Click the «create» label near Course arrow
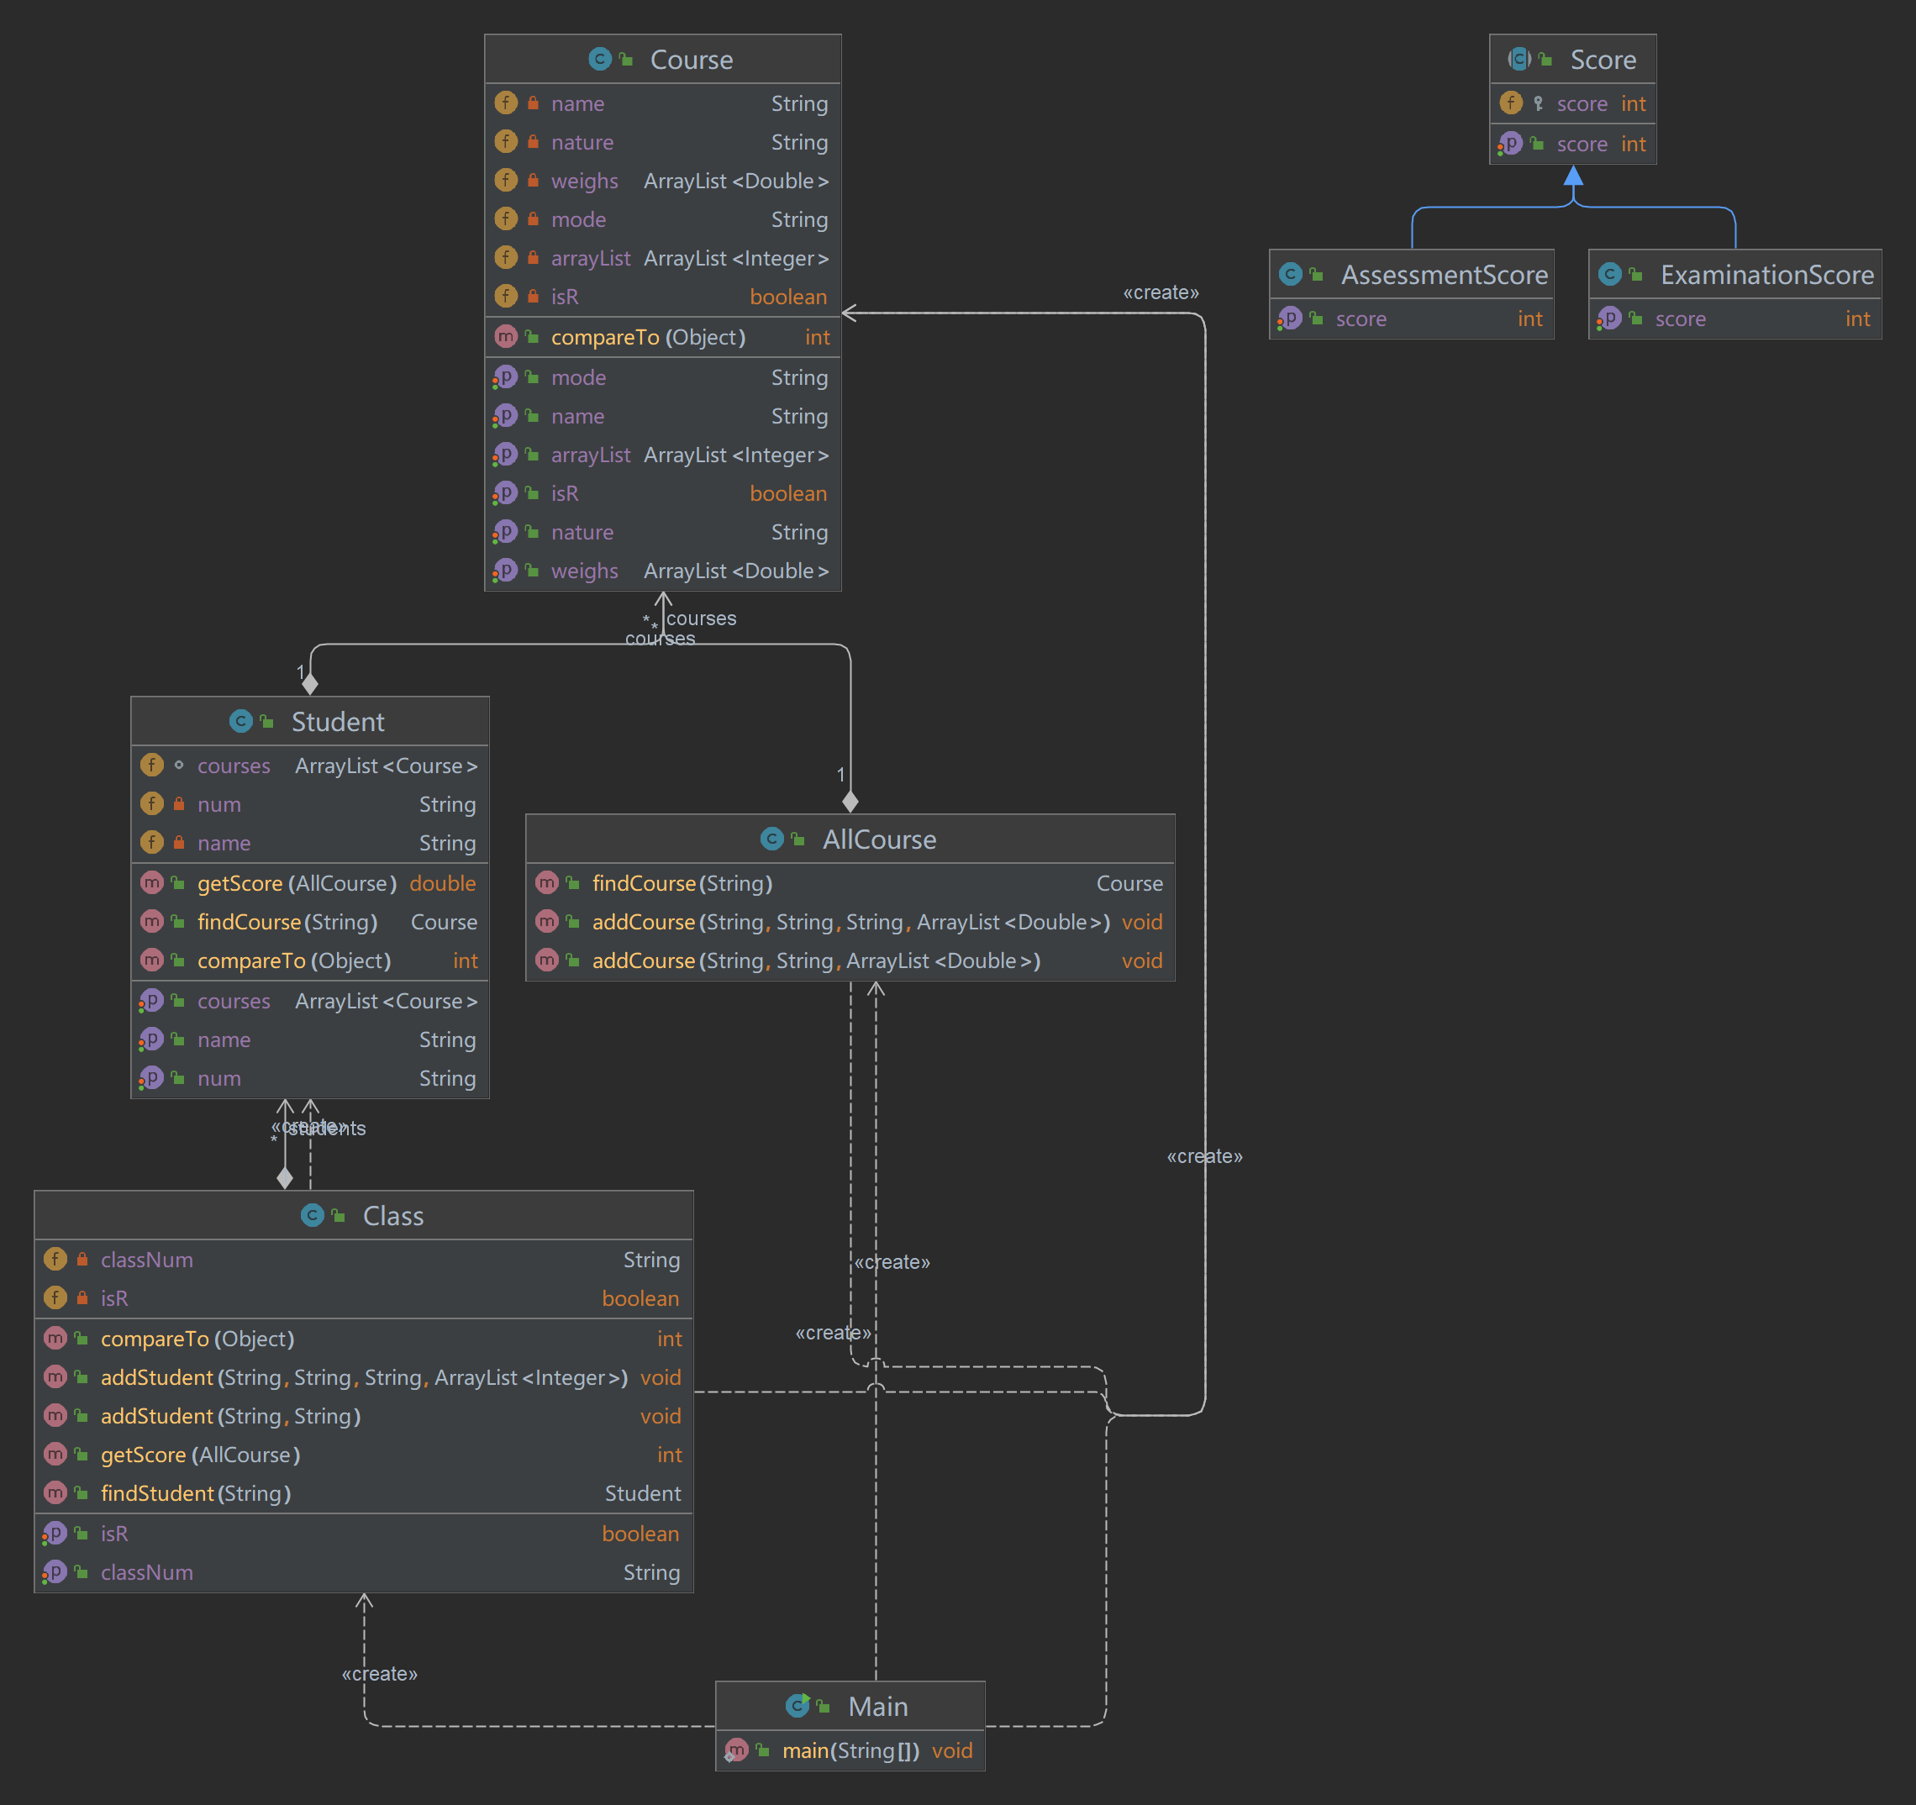Image resolution: width=1916 pixels, height=1805 pixels. click(x=1161, y=292)
